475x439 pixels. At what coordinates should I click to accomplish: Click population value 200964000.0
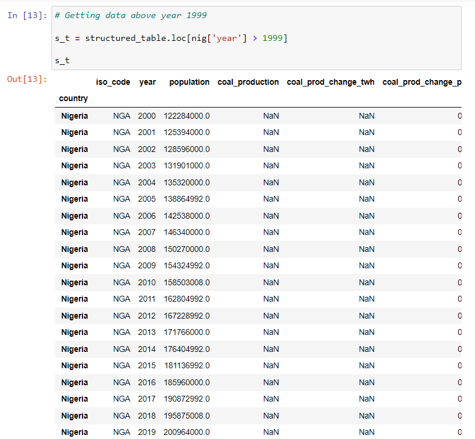pyautogui.click(x=187, y=432)
